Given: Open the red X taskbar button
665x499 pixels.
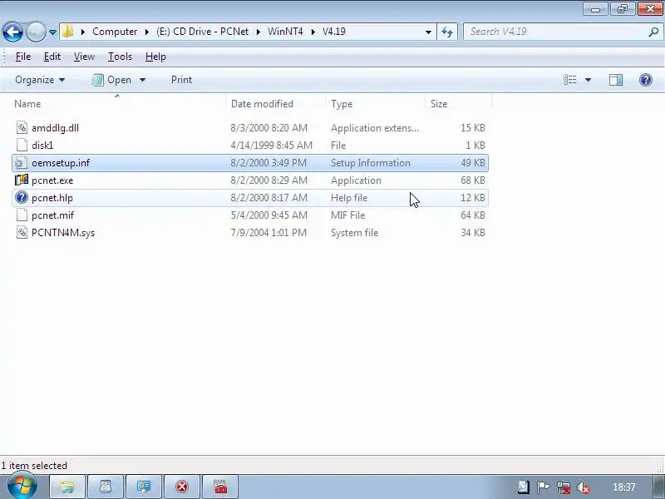Looking at the screenshot, I should point(182,487).
